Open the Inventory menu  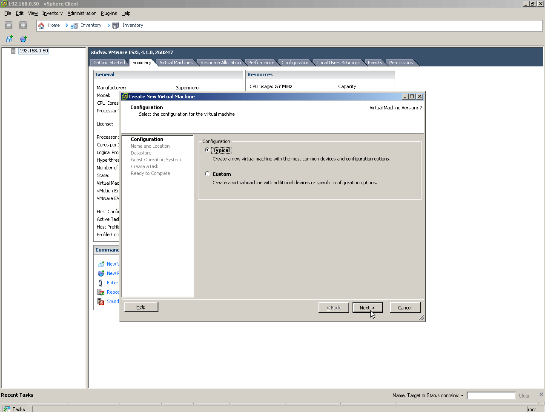pos(52,13)
